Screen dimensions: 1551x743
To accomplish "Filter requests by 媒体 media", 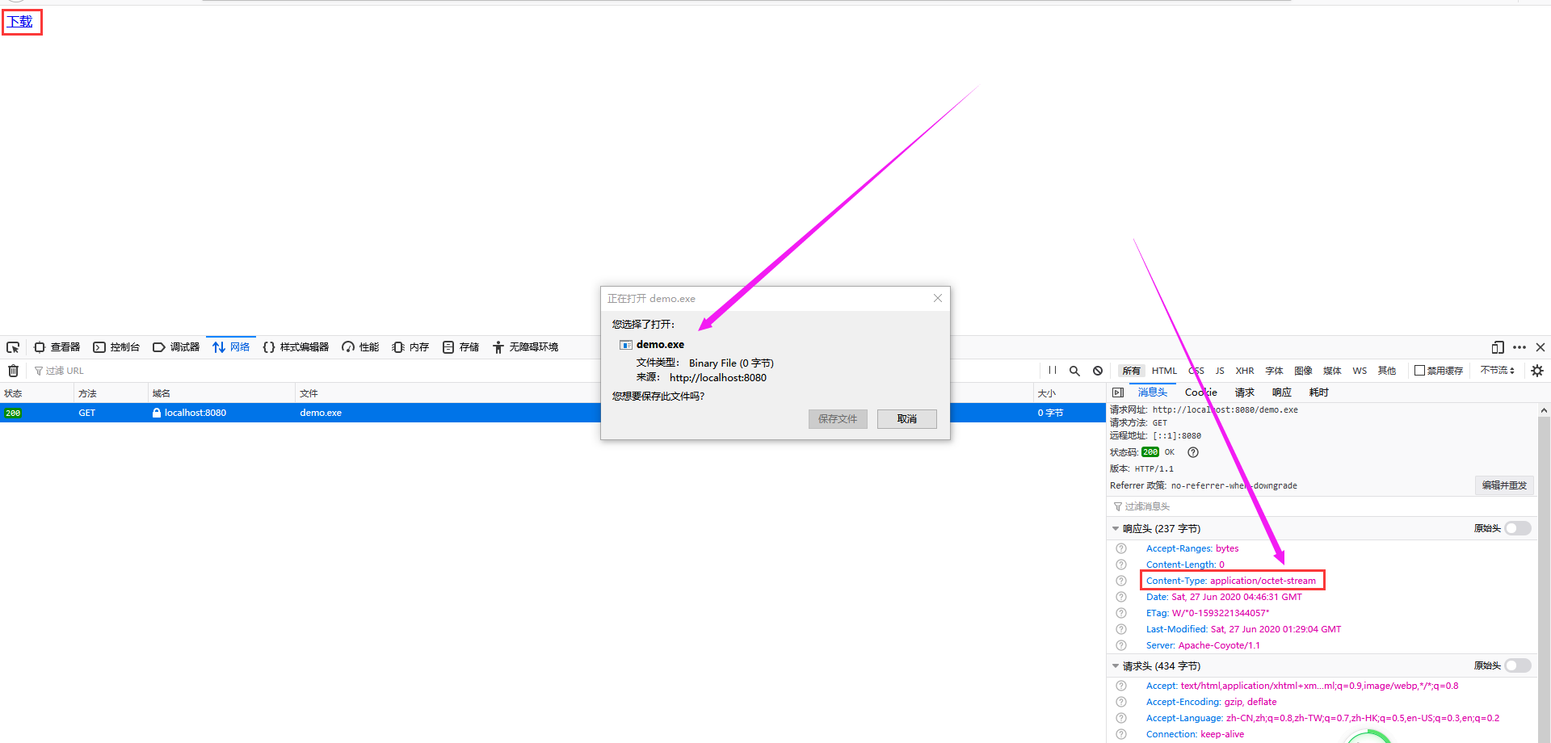I will click(1332, 371).
